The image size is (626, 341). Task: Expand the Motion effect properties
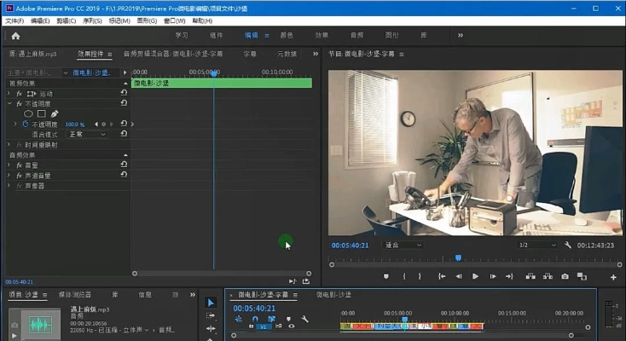[x=9, y=93]
